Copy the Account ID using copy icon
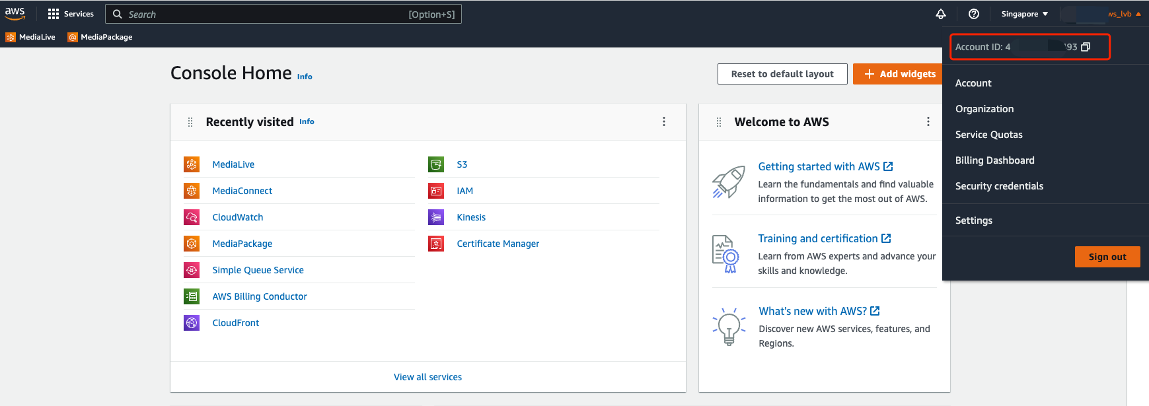Screen dimensions: 1149x406 click(x=1086, y=47)
